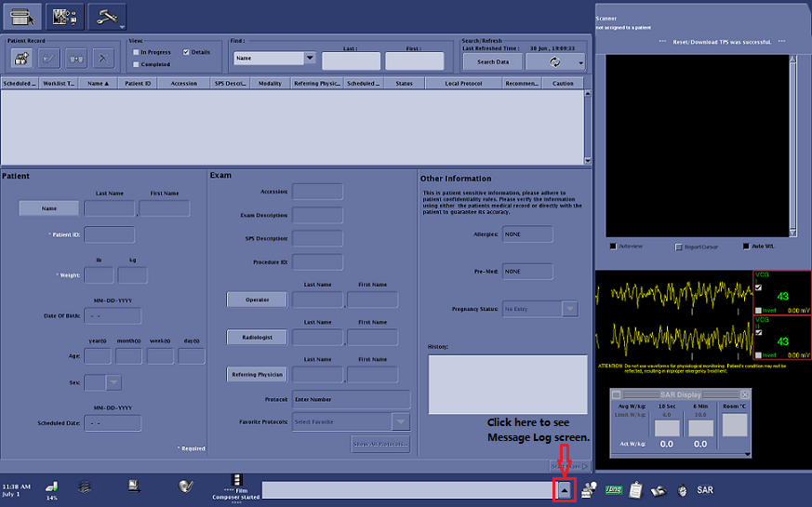Click the worklist vertical scrollbar
The image size is (812, 507).
tap(587, 126)
